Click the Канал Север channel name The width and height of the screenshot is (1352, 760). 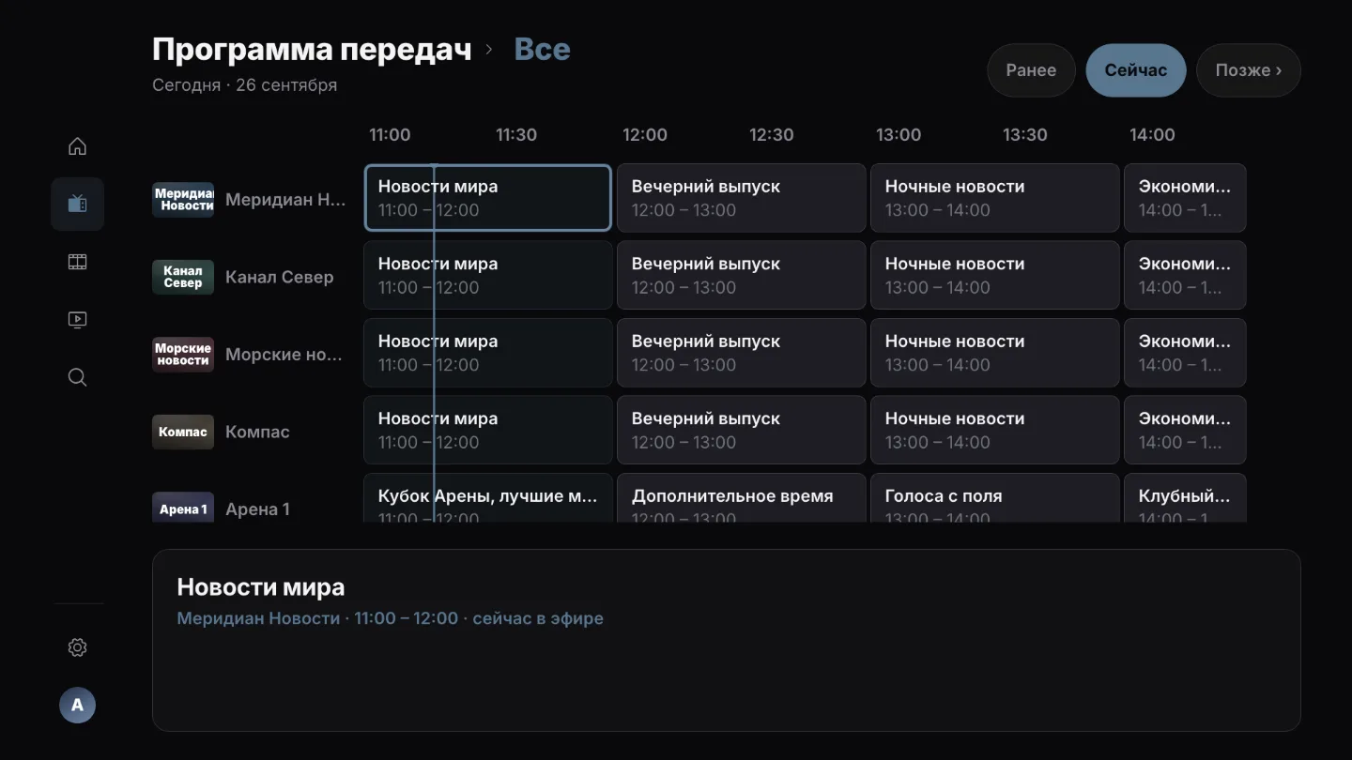coord(280,277)
